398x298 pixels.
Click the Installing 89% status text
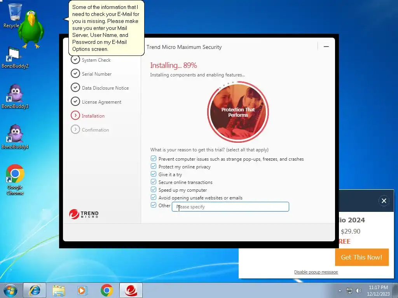pyautogui.click(x=173, y=65)
